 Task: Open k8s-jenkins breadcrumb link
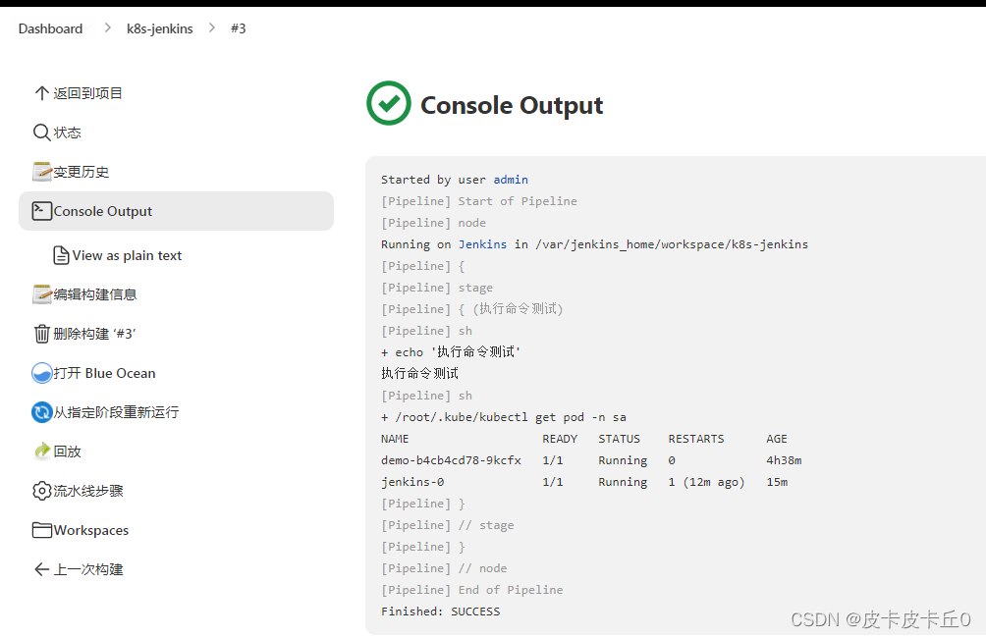[160, 28]
